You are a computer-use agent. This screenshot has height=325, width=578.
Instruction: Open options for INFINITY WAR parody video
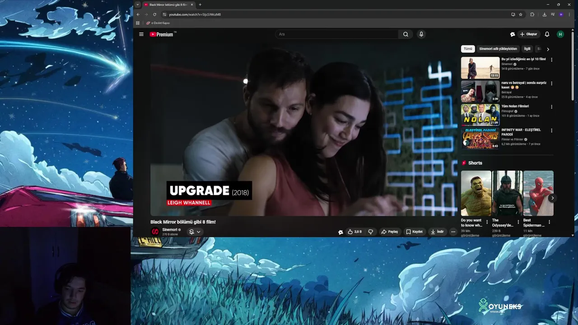tap(551, 130)
